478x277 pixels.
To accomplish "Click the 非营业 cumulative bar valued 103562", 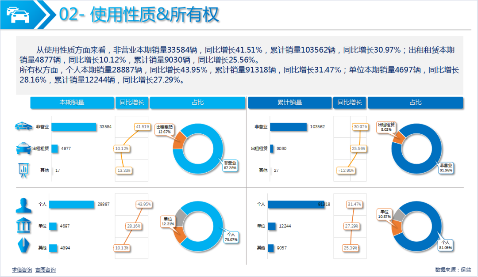I will pos(288,127).
